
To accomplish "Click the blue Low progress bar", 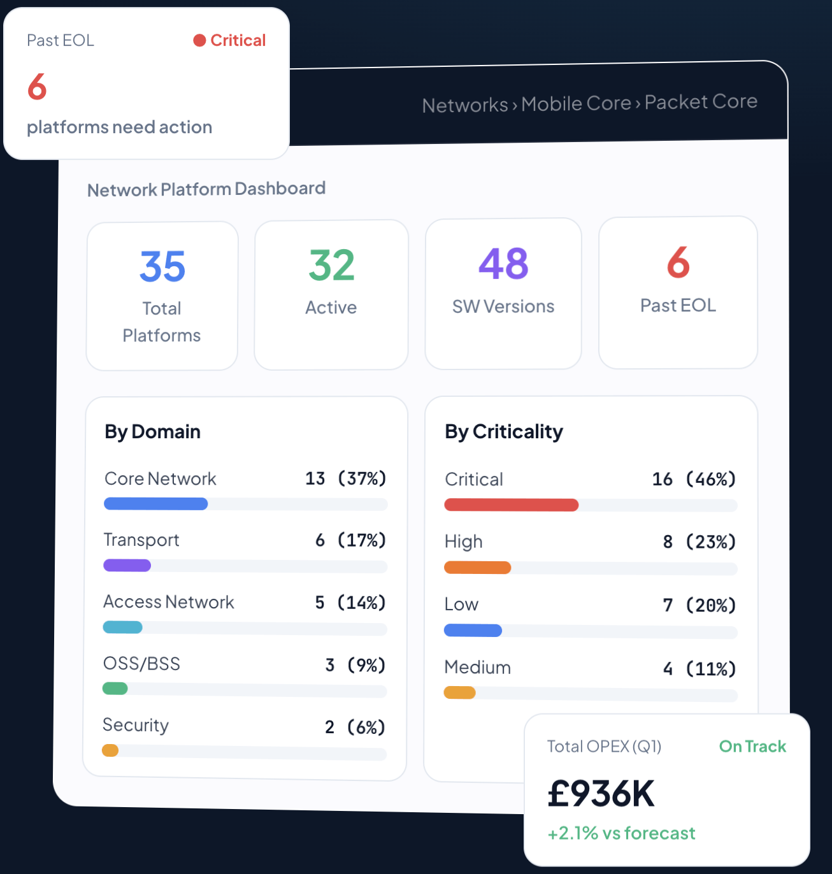I will point(473,631).
